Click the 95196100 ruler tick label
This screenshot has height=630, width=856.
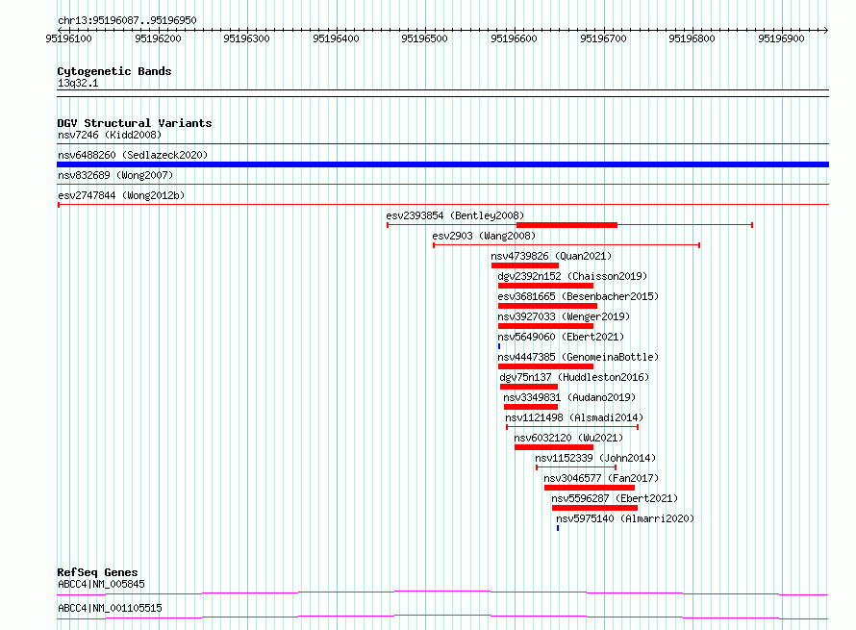pyautogui.click(x=69, y=38)
